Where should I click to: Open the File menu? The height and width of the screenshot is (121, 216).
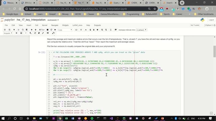(6, 25)
